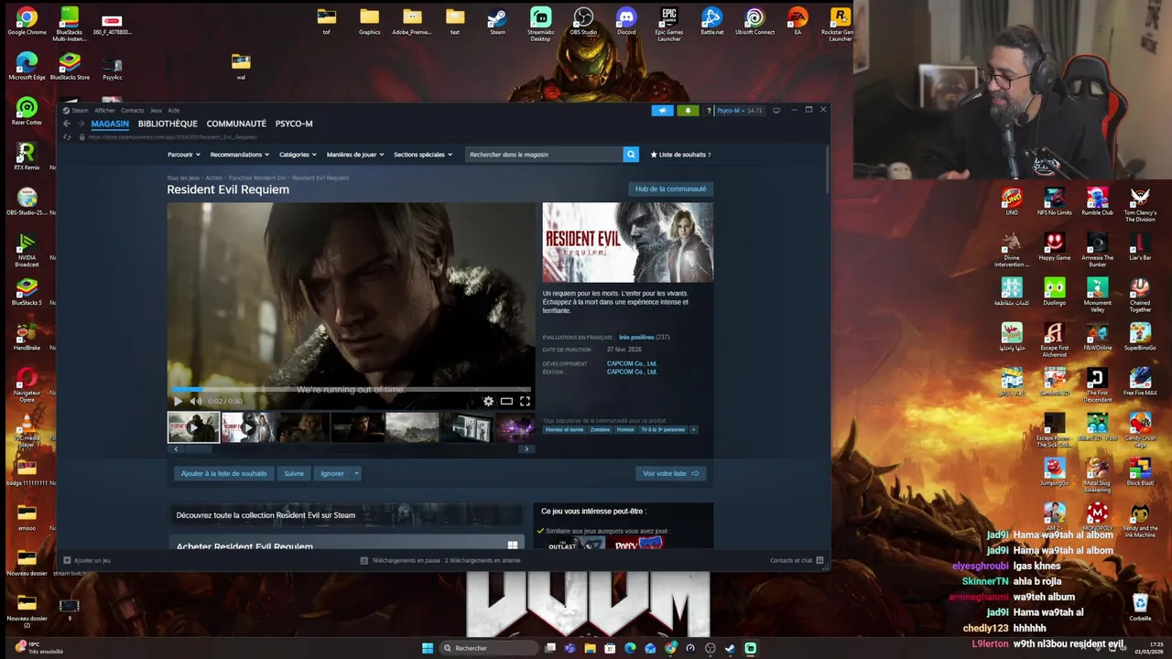The width and height of the screenshot is (1172, 659).
Task: Open the Contacts menu
Action: pos(133,111)
